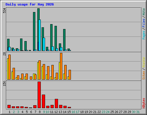The height and width of the screenshot is (115, 147).
Task: Click day 4 on the x-axis
Action: pyautogui.click(x=22, y=112)
